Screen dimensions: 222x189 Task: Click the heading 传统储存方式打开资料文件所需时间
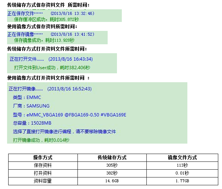[47, 49]
